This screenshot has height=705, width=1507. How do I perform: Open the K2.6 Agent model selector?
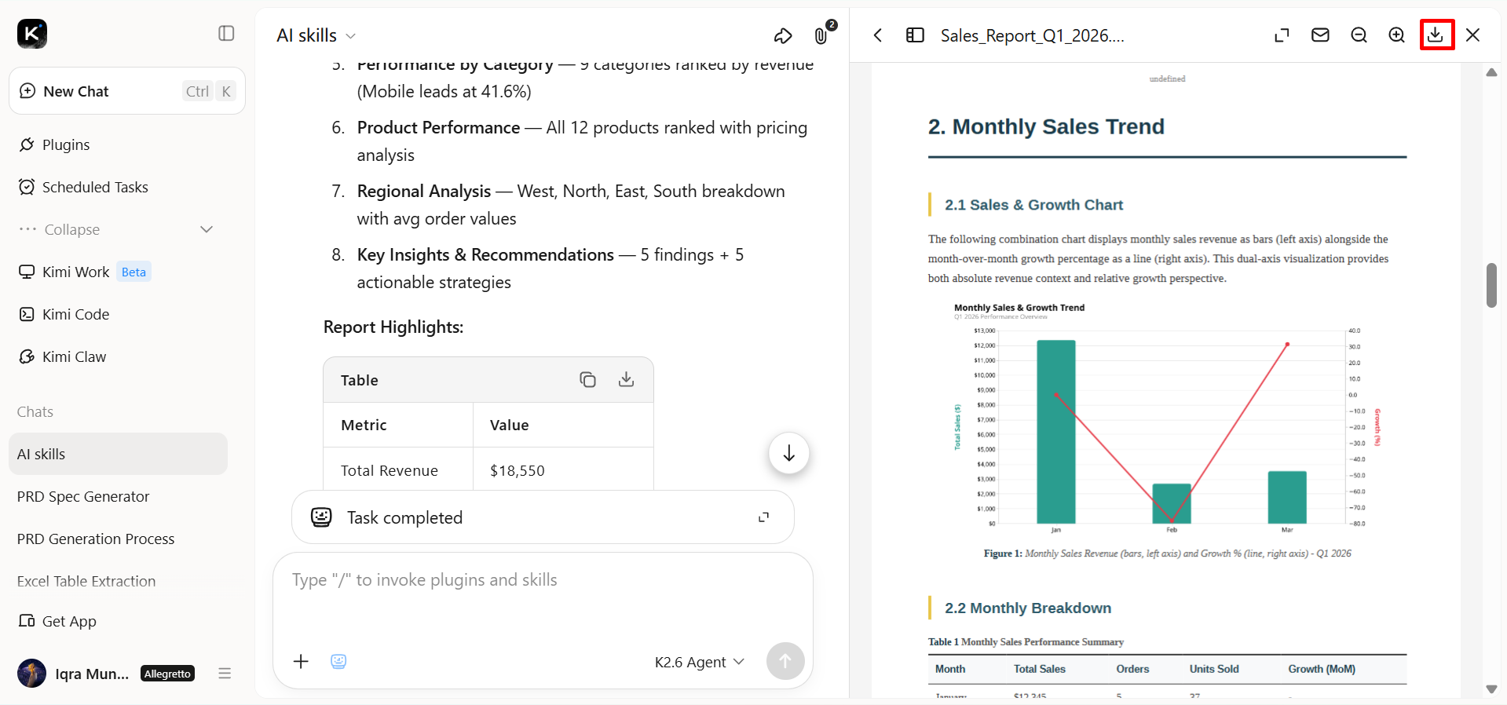coord(699,662)
